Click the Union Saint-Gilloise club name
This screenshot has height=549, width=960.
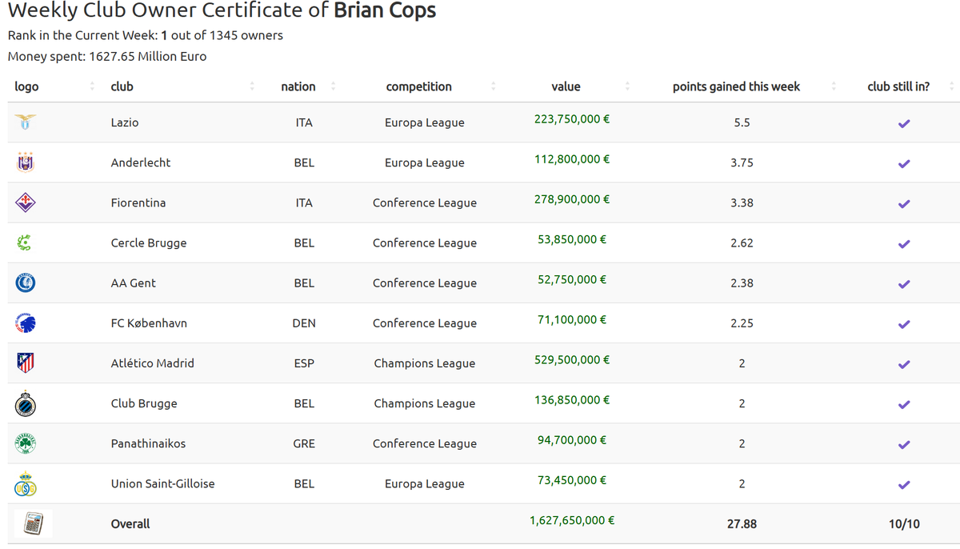tap(162, 483)
